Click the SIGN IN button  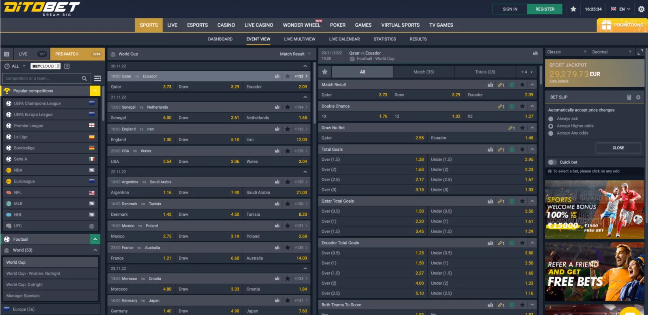510,9
